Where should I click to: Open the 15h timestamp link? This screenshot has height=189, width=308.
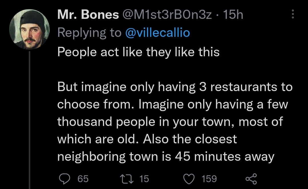click(x=234, y=15)
